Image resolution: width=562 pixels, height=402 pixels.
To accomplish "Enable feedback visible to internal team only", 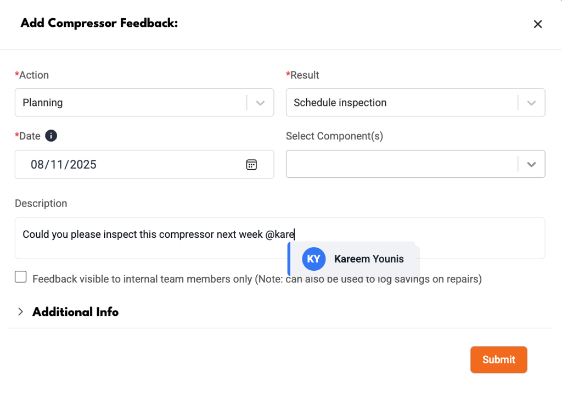I will pyautogui.click(x=21, y=277).
